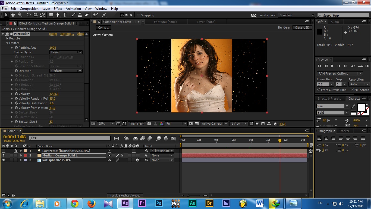Hide the Medium Orange Solid 1 layer
The height and width of the screenshot is (209, 371).
(x=4, y=155)
